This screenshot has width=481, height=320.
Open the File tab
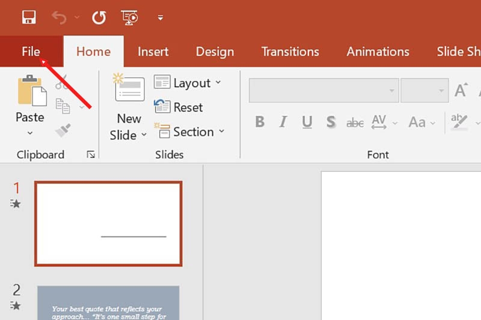click(x=31, y=52)
